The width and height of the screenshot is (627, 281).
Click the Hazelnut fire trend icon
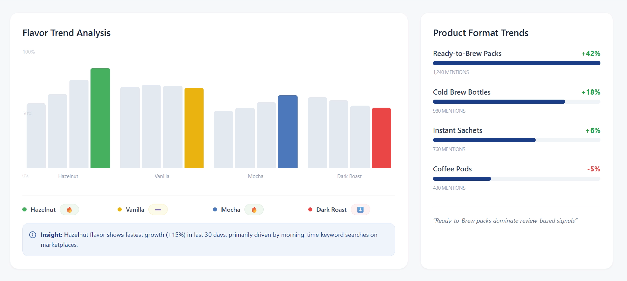click(x=69, y=210)
